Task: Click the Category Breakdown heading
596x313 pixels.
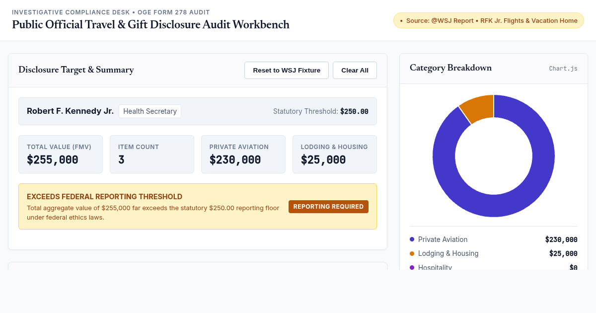Action: click(450, 68)
